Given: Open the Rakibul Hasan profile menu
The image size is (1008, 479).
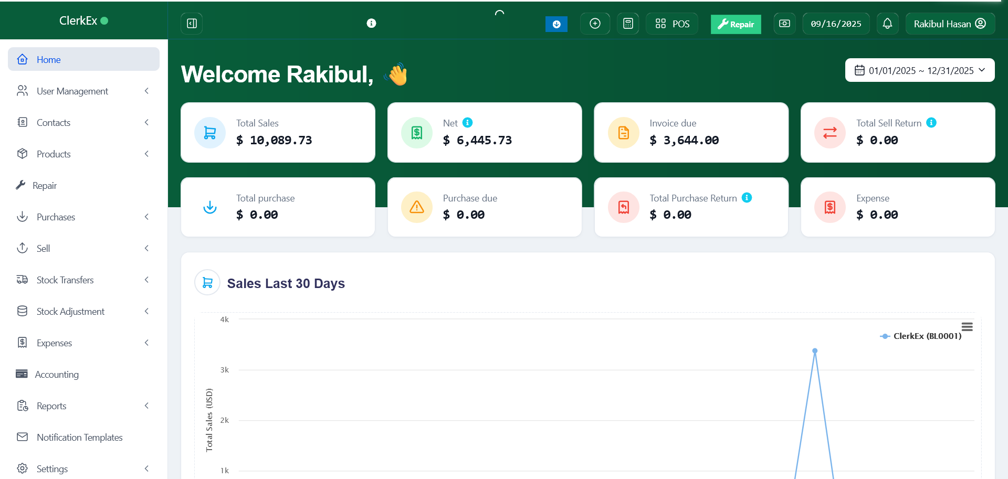Looking at the screenshot, I should [x=950, y=23].
